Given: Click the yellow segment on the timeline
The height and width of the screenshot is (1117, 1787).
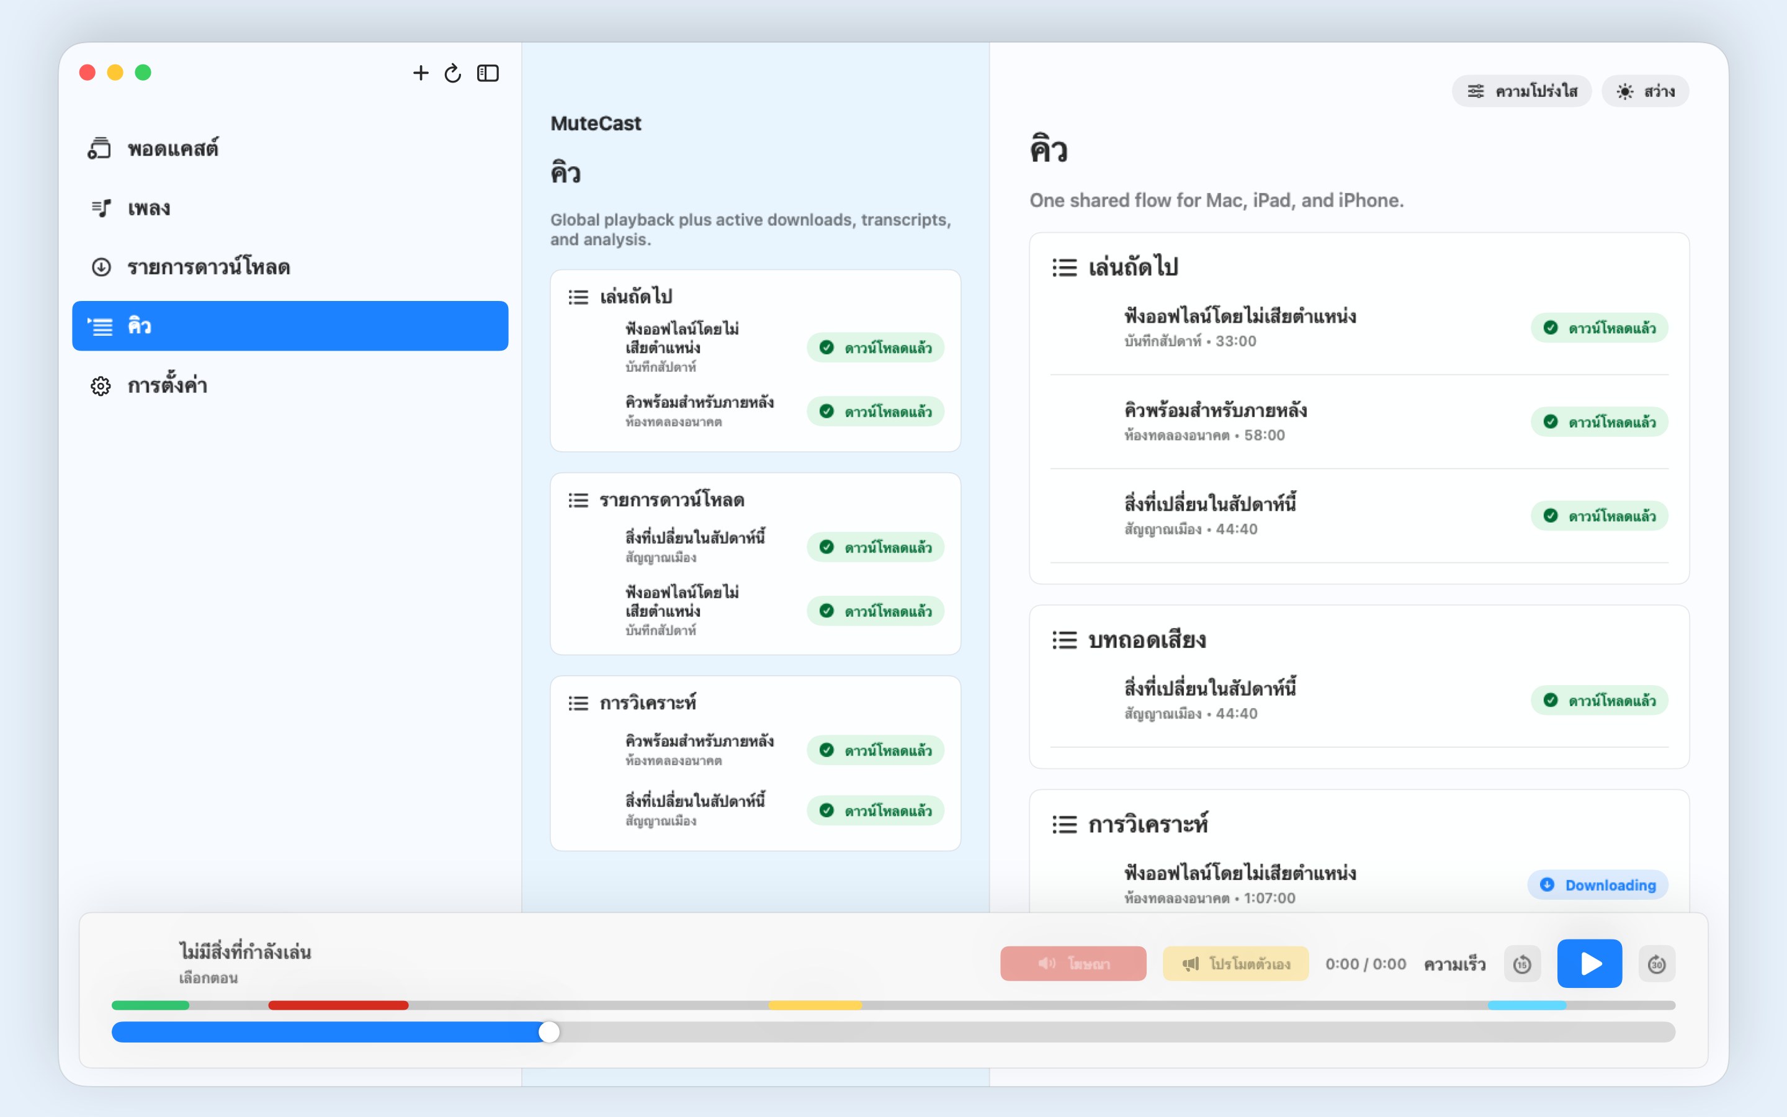Looking at the screenshot, I should click(815, 1005).
